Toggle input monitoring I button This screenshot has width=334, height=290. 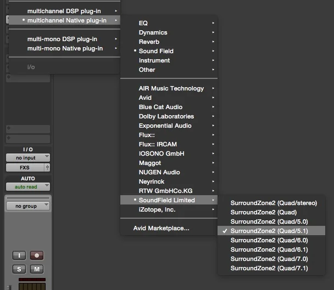(19, 255)
